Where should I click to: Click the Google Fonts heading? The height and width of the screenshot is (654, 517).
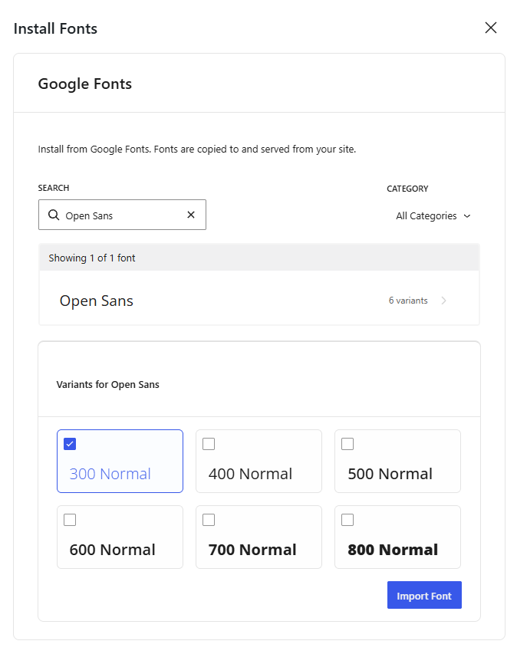[x=85, y=84]
